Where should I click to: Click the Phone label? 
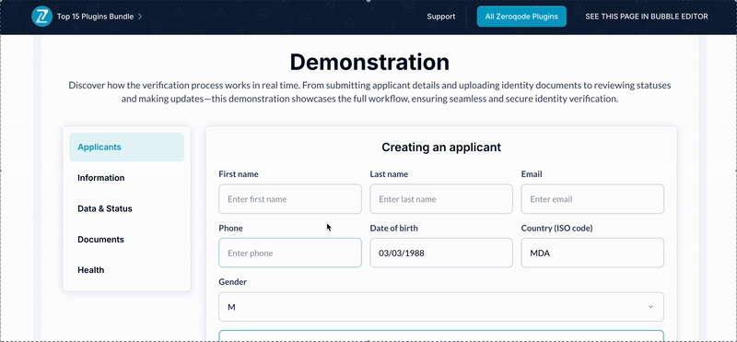231,229
